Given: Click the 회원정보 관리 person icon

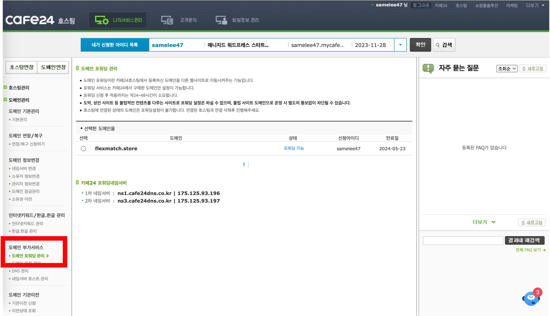Looking at the screenshot, I should (x=221, y=20).
